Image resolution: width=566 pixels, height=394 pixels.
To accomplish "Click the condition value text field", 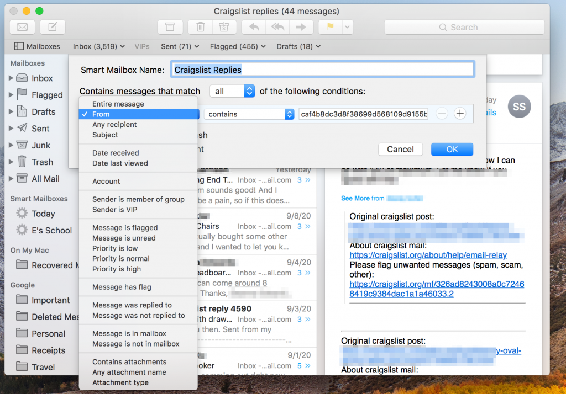I will (x=364, y=114).
